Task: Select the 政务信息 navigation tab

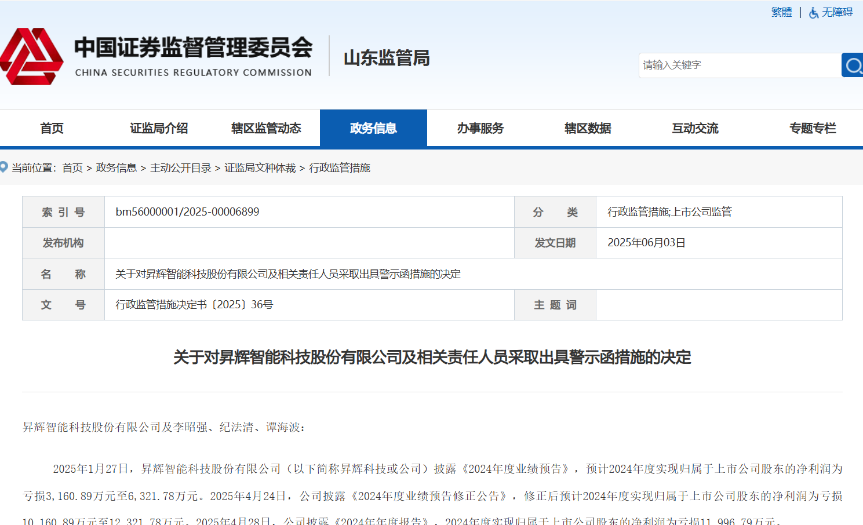Action: (x=373, y=128)
